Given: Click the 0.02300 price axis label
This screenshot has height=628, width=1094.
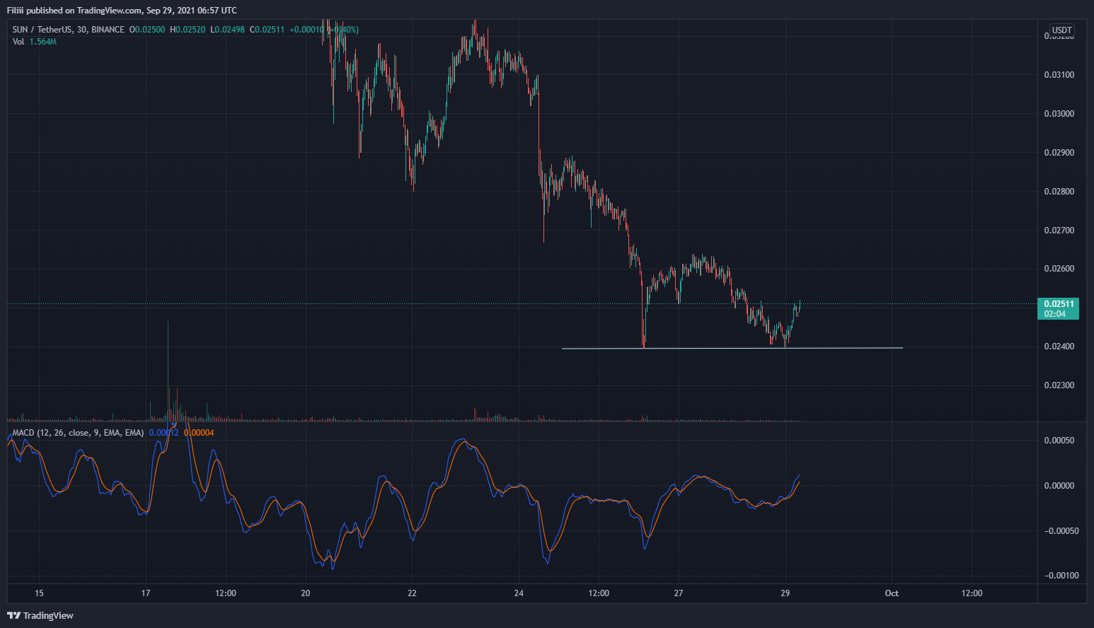Looking at the screenshot, I should tap(1059, 385).
